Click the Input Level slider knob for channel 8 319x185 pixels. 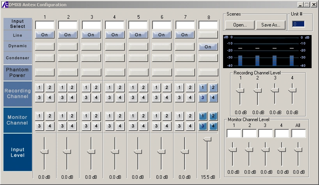pos(207,139)
